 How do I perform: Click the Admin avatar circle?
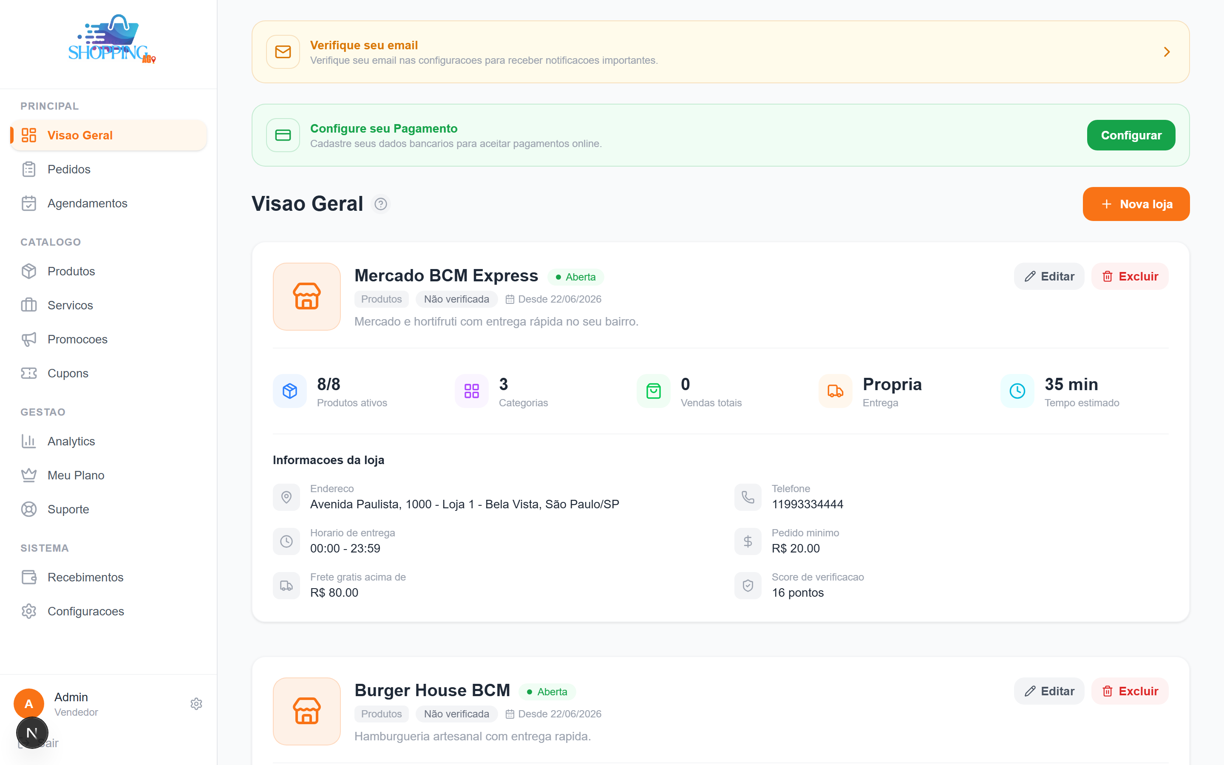pyautogui.click(x=29, y=704)
